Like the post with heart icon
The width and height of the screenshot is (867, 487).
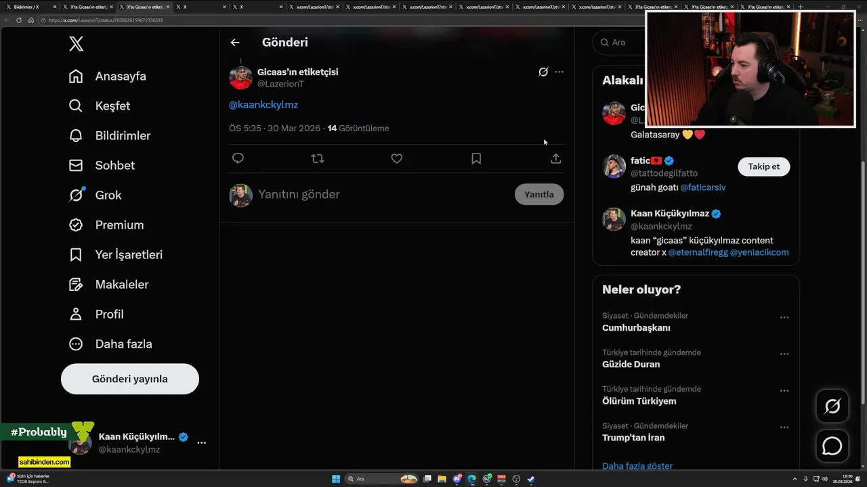(397, 158)
